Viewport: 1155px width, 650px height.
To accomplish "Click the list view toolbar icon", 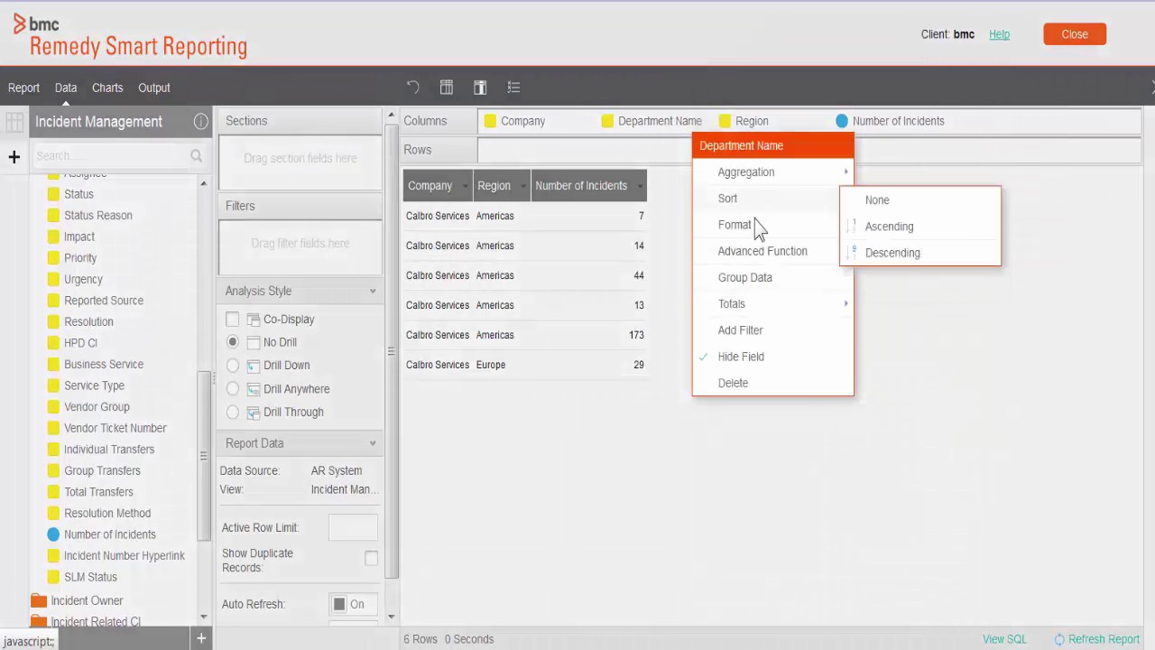I will coord(513,88).
